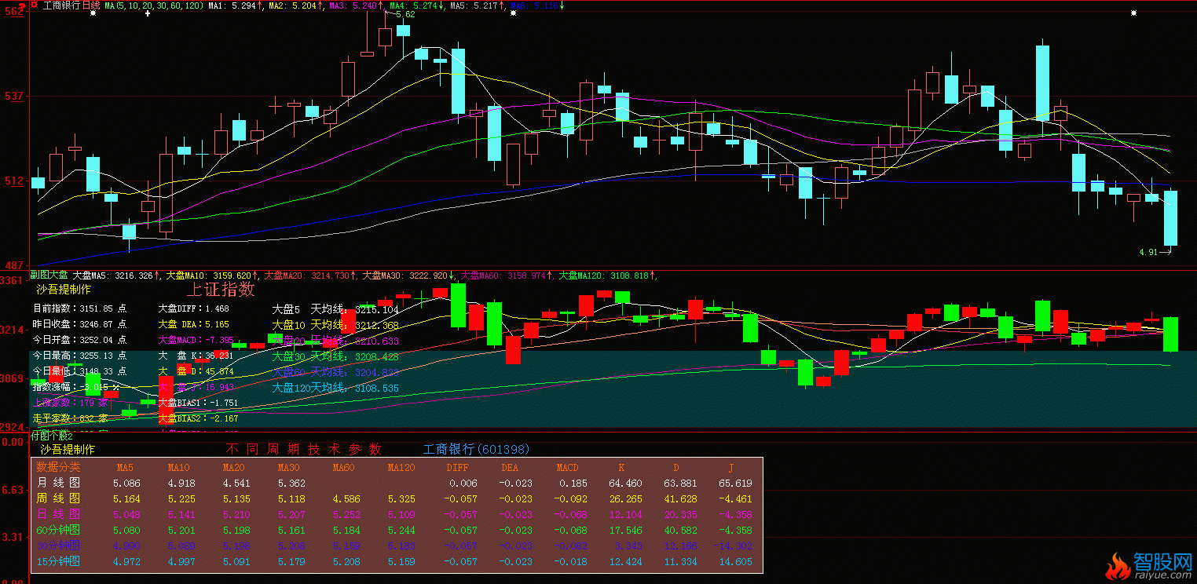The width and height of the screenshot is (1197, 584).
Task: Select the cyan 15分钟图 row label
Action: (x=58, y=561)
